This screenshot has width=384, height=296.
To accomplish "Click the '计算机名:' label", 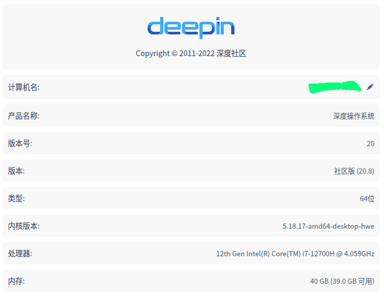I will [24, 87].
